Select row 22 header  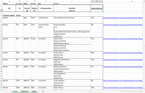pyautogui.click(x=1, y=53)
